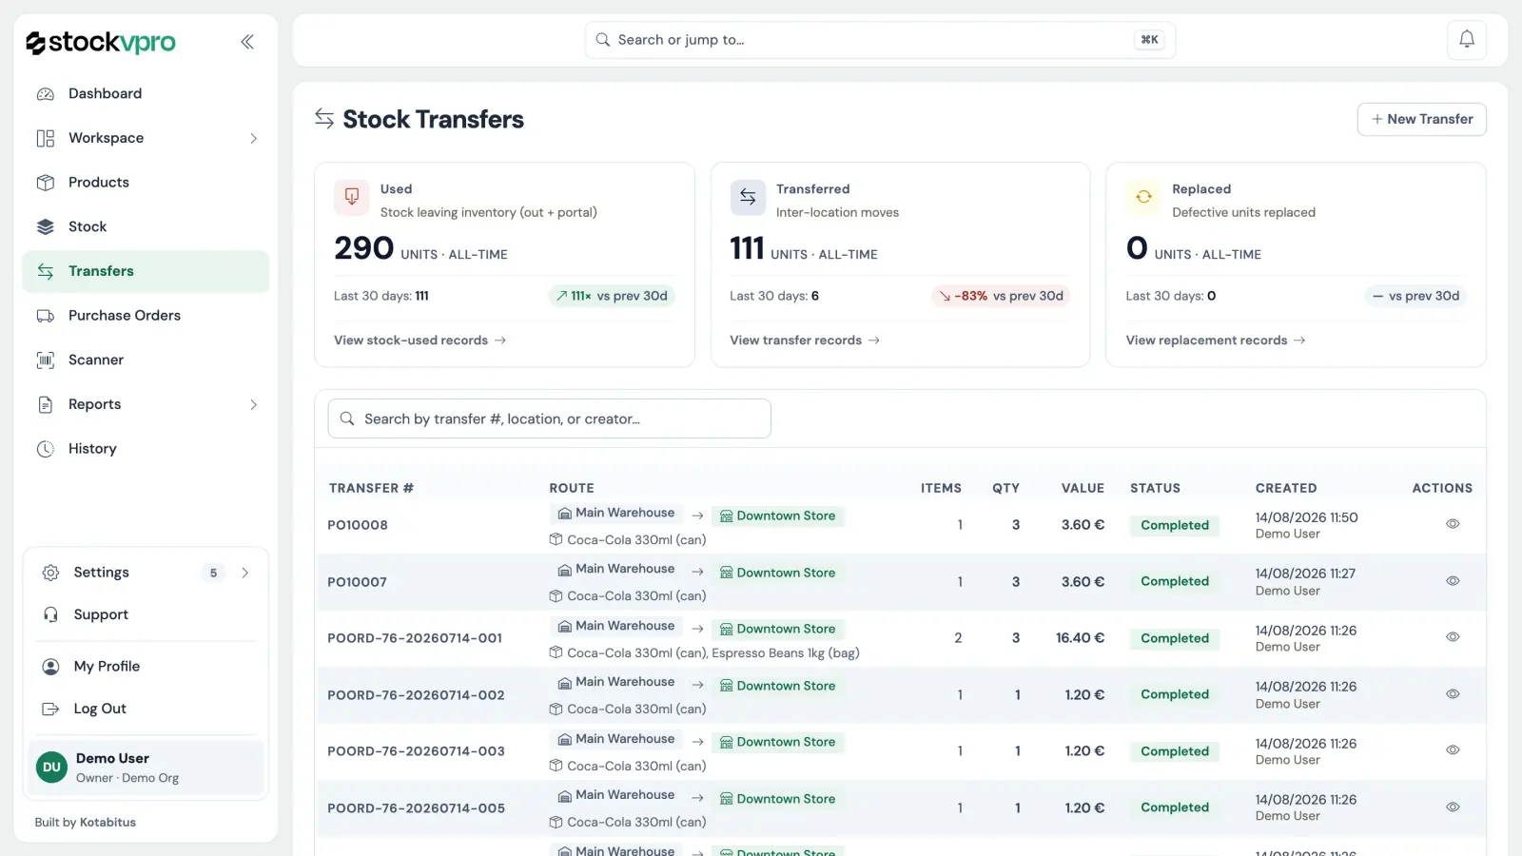View transfer PO10007 via eye icon
Screen dimensions: 1522x856
point(1453,581)
